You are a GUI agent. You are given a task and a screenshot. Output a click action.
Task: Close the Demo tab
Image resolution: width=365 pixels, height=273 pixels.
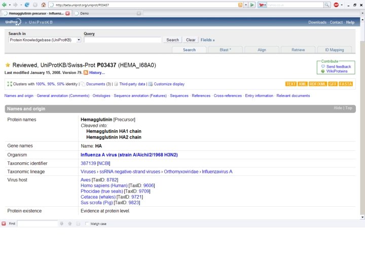click(x=139, y=13)
